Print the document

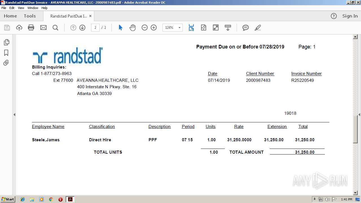tap(31, 28)
